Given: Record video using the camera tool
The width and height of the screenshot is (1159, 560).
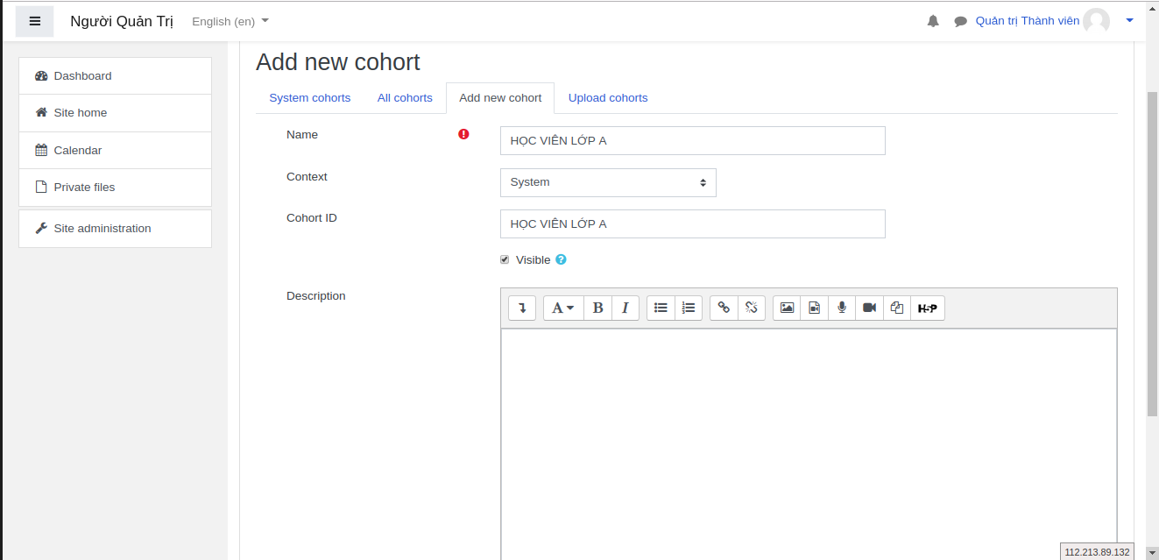Looking at the screenshot, I should (x=869, y=308).
